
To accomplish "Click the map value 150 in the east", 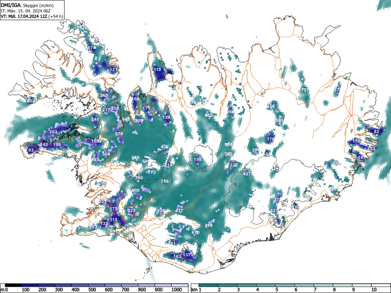I will pos(357,141).
